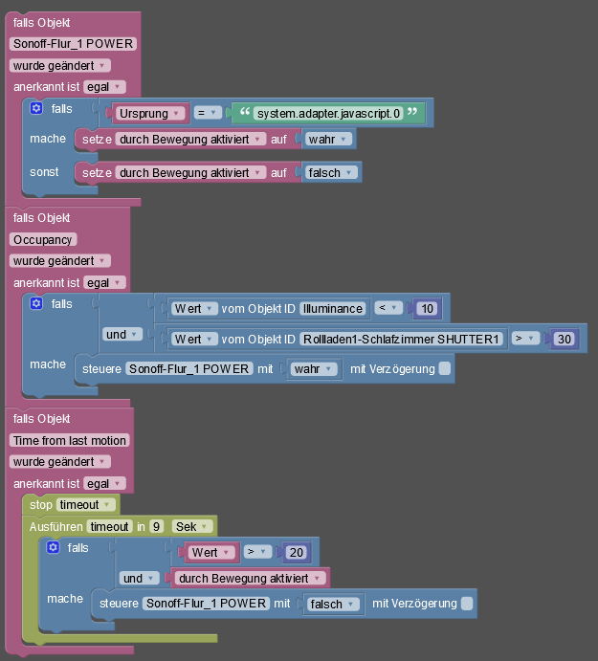Change the '<' operator dropdown for Illuminance
Screen dimensions: 598x661
(388, 308)
